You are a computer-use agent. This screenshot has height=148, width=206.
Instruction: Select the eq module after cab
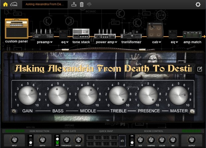click(x=173, y=34)
